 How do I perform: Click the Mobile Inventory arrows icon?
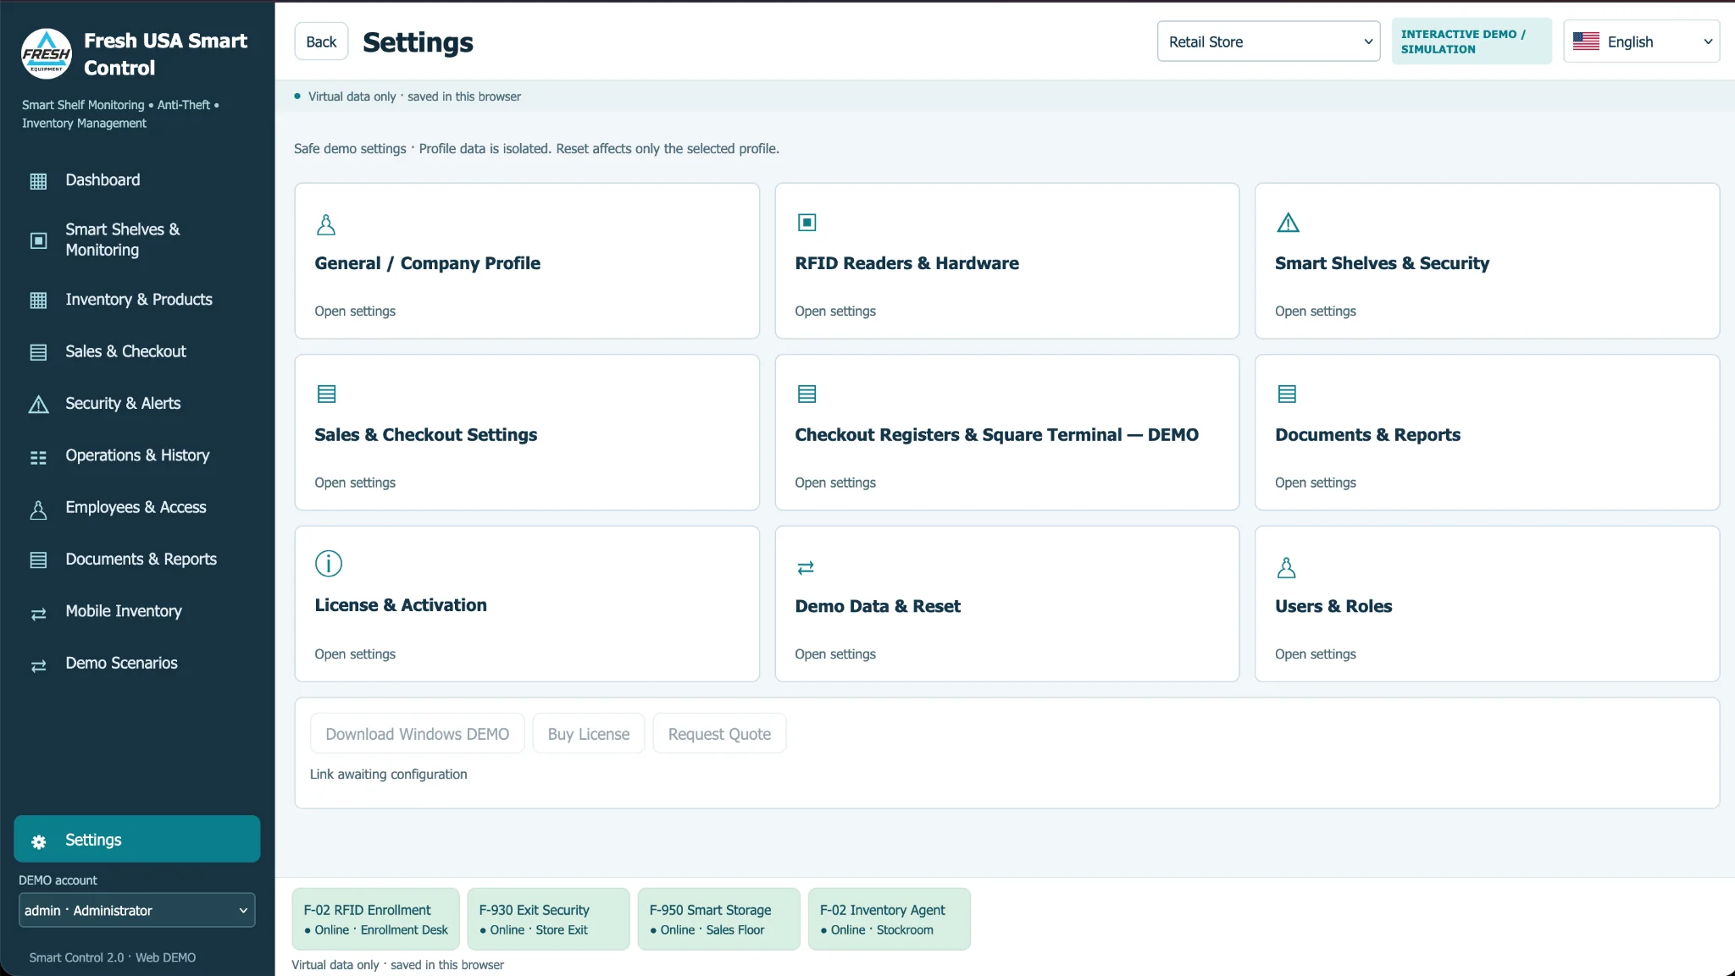(x=38, y=614)
